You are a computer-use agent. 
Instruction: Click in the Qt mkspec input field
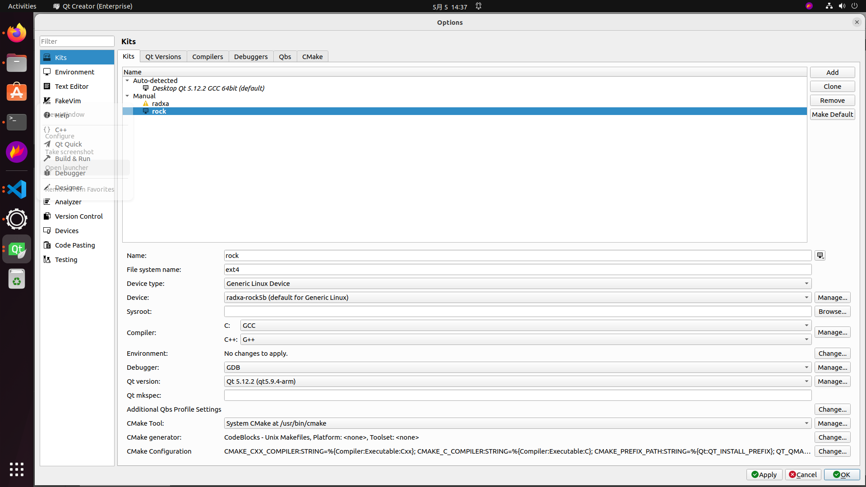click(517, 395)
